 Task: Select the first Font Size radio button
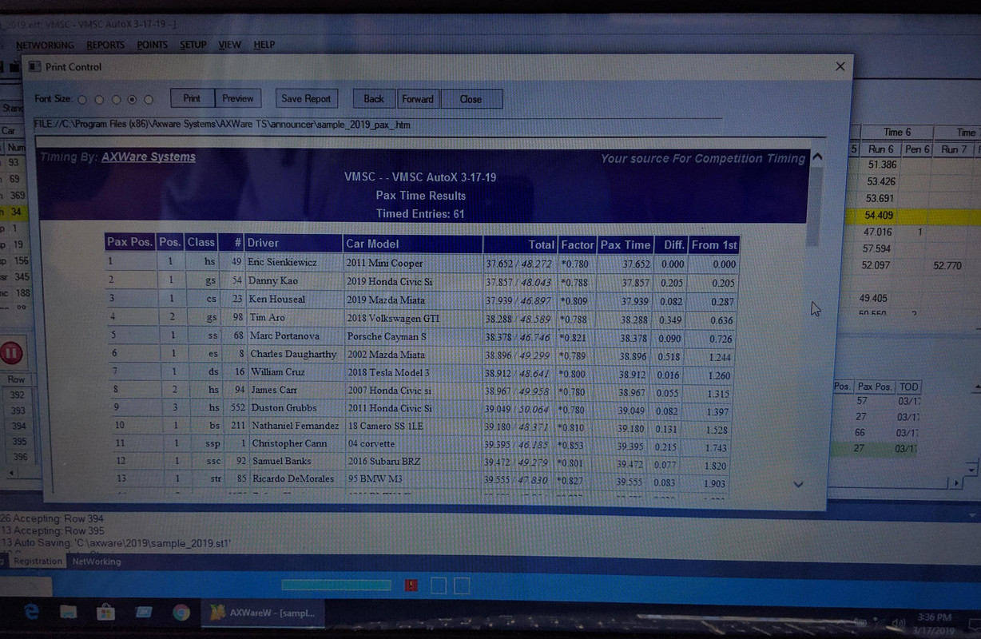pyautogui.click(x=82, y=100)
